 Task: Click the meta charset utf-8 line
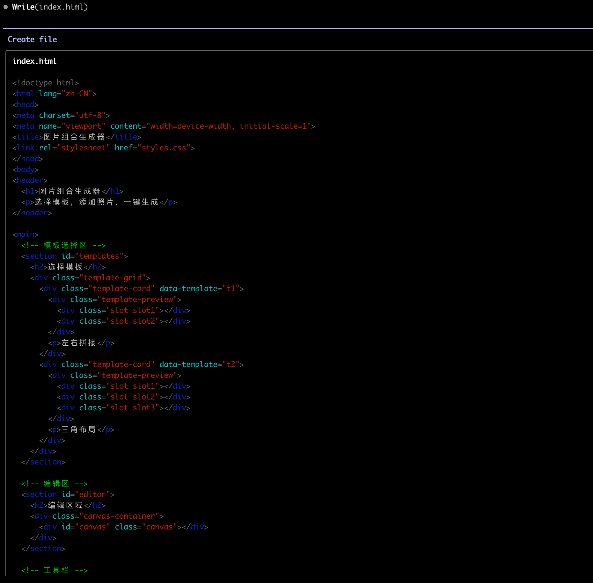(61, 115)
